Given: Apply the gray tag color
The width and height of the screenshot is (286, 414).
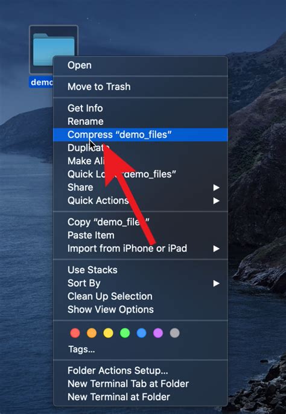Looking at the screenshot, I should tap(174, 333).
